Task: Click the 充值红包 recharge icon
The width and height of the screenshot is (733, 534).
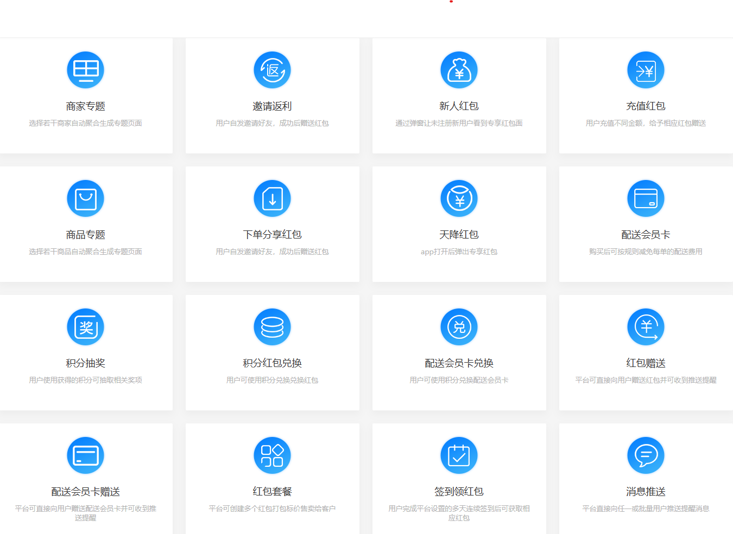Action: [x=646, y=70]
